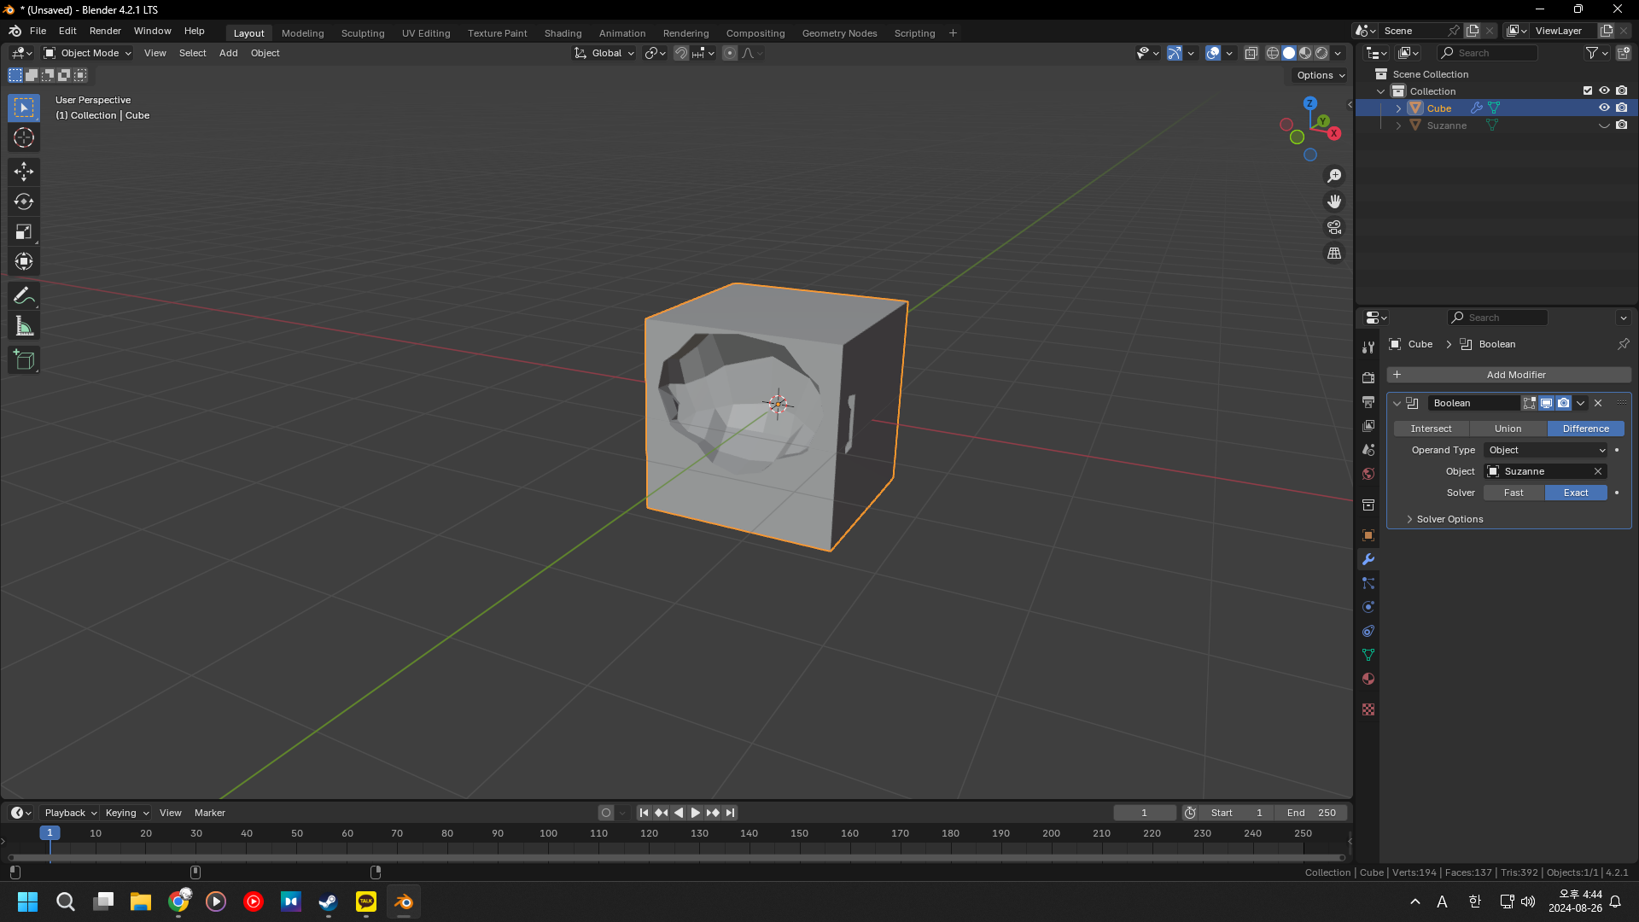Activate the Move tool
Screen dimensions: 1639x922
pyautogui.click(x=24, y=172)
